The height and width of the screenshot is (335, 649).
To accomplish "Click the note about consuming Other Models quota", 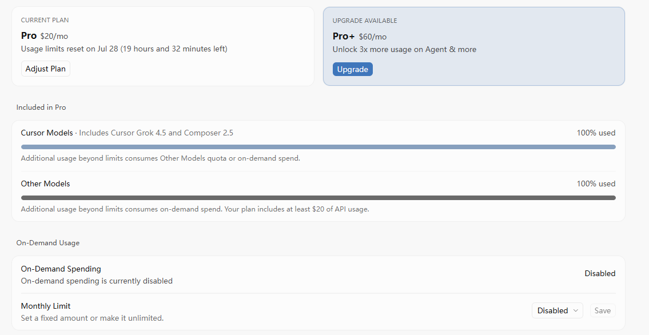I will 161,158.
